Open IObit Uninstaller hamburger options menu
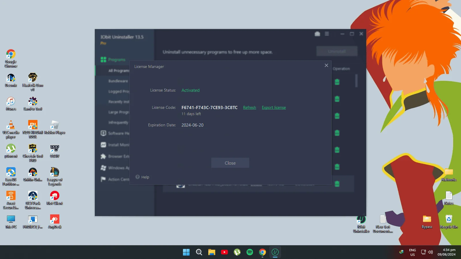This screenshot has height=259, width=461. [x=327, y=34]
